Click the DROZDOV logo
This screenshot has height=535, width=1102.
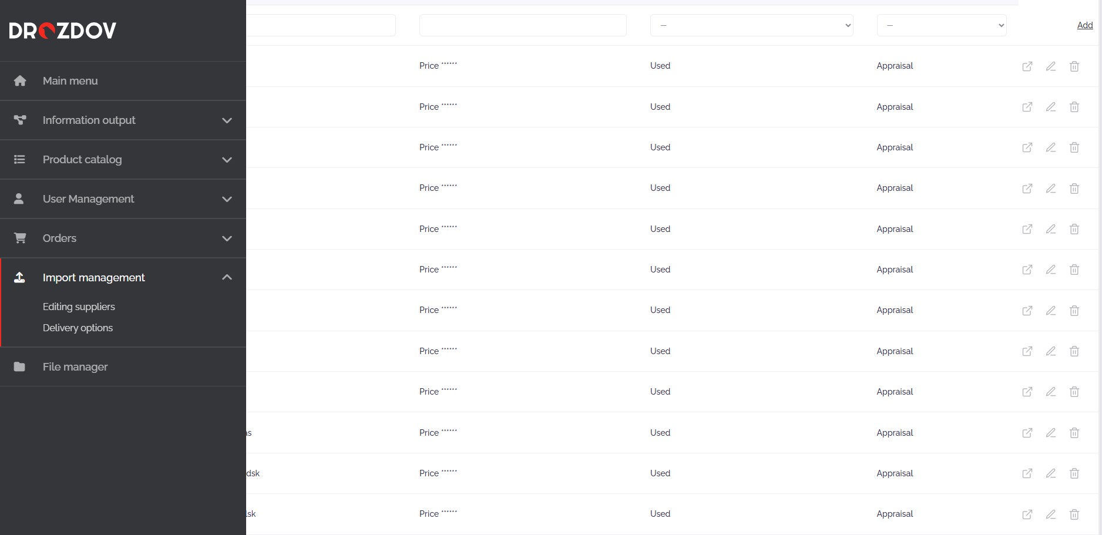click(63, 31)
